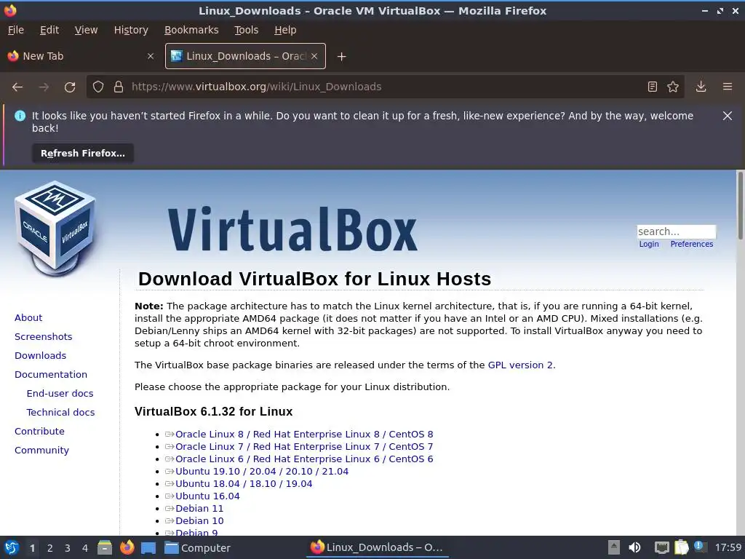Toggle reader view icon in address bar
Screen dimensions: 745x559
coord(653,87)
